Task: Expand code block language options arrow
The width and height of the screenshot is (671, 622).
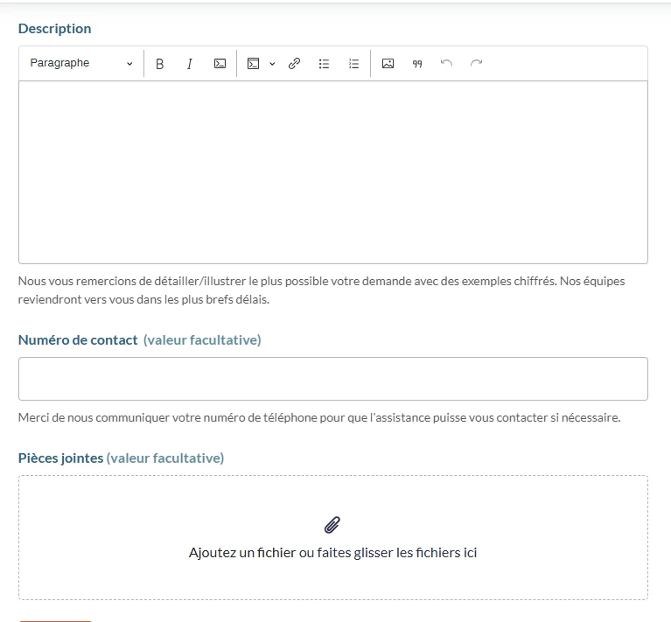Action: 272,64
